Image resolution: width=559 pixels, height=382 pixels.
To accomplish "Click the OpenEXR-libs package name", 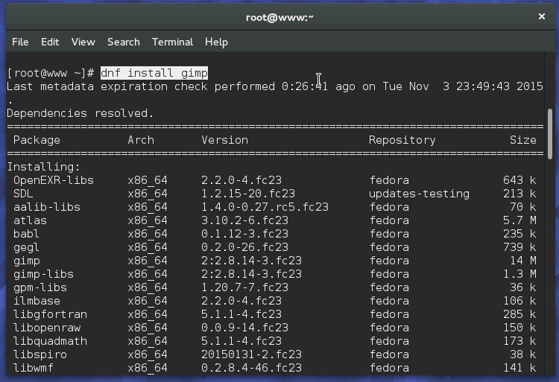I will (53, 180).
